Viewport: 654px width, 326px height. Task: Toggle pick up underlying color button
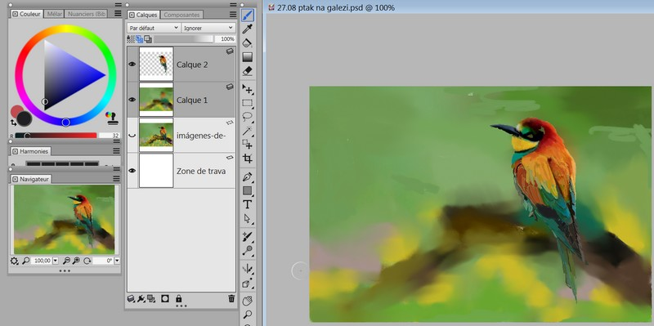tap(139, 39)
